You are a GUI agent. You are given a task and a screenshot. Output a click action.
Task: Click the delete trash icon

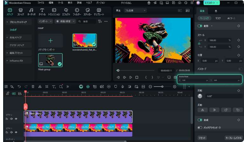[33, 87]
